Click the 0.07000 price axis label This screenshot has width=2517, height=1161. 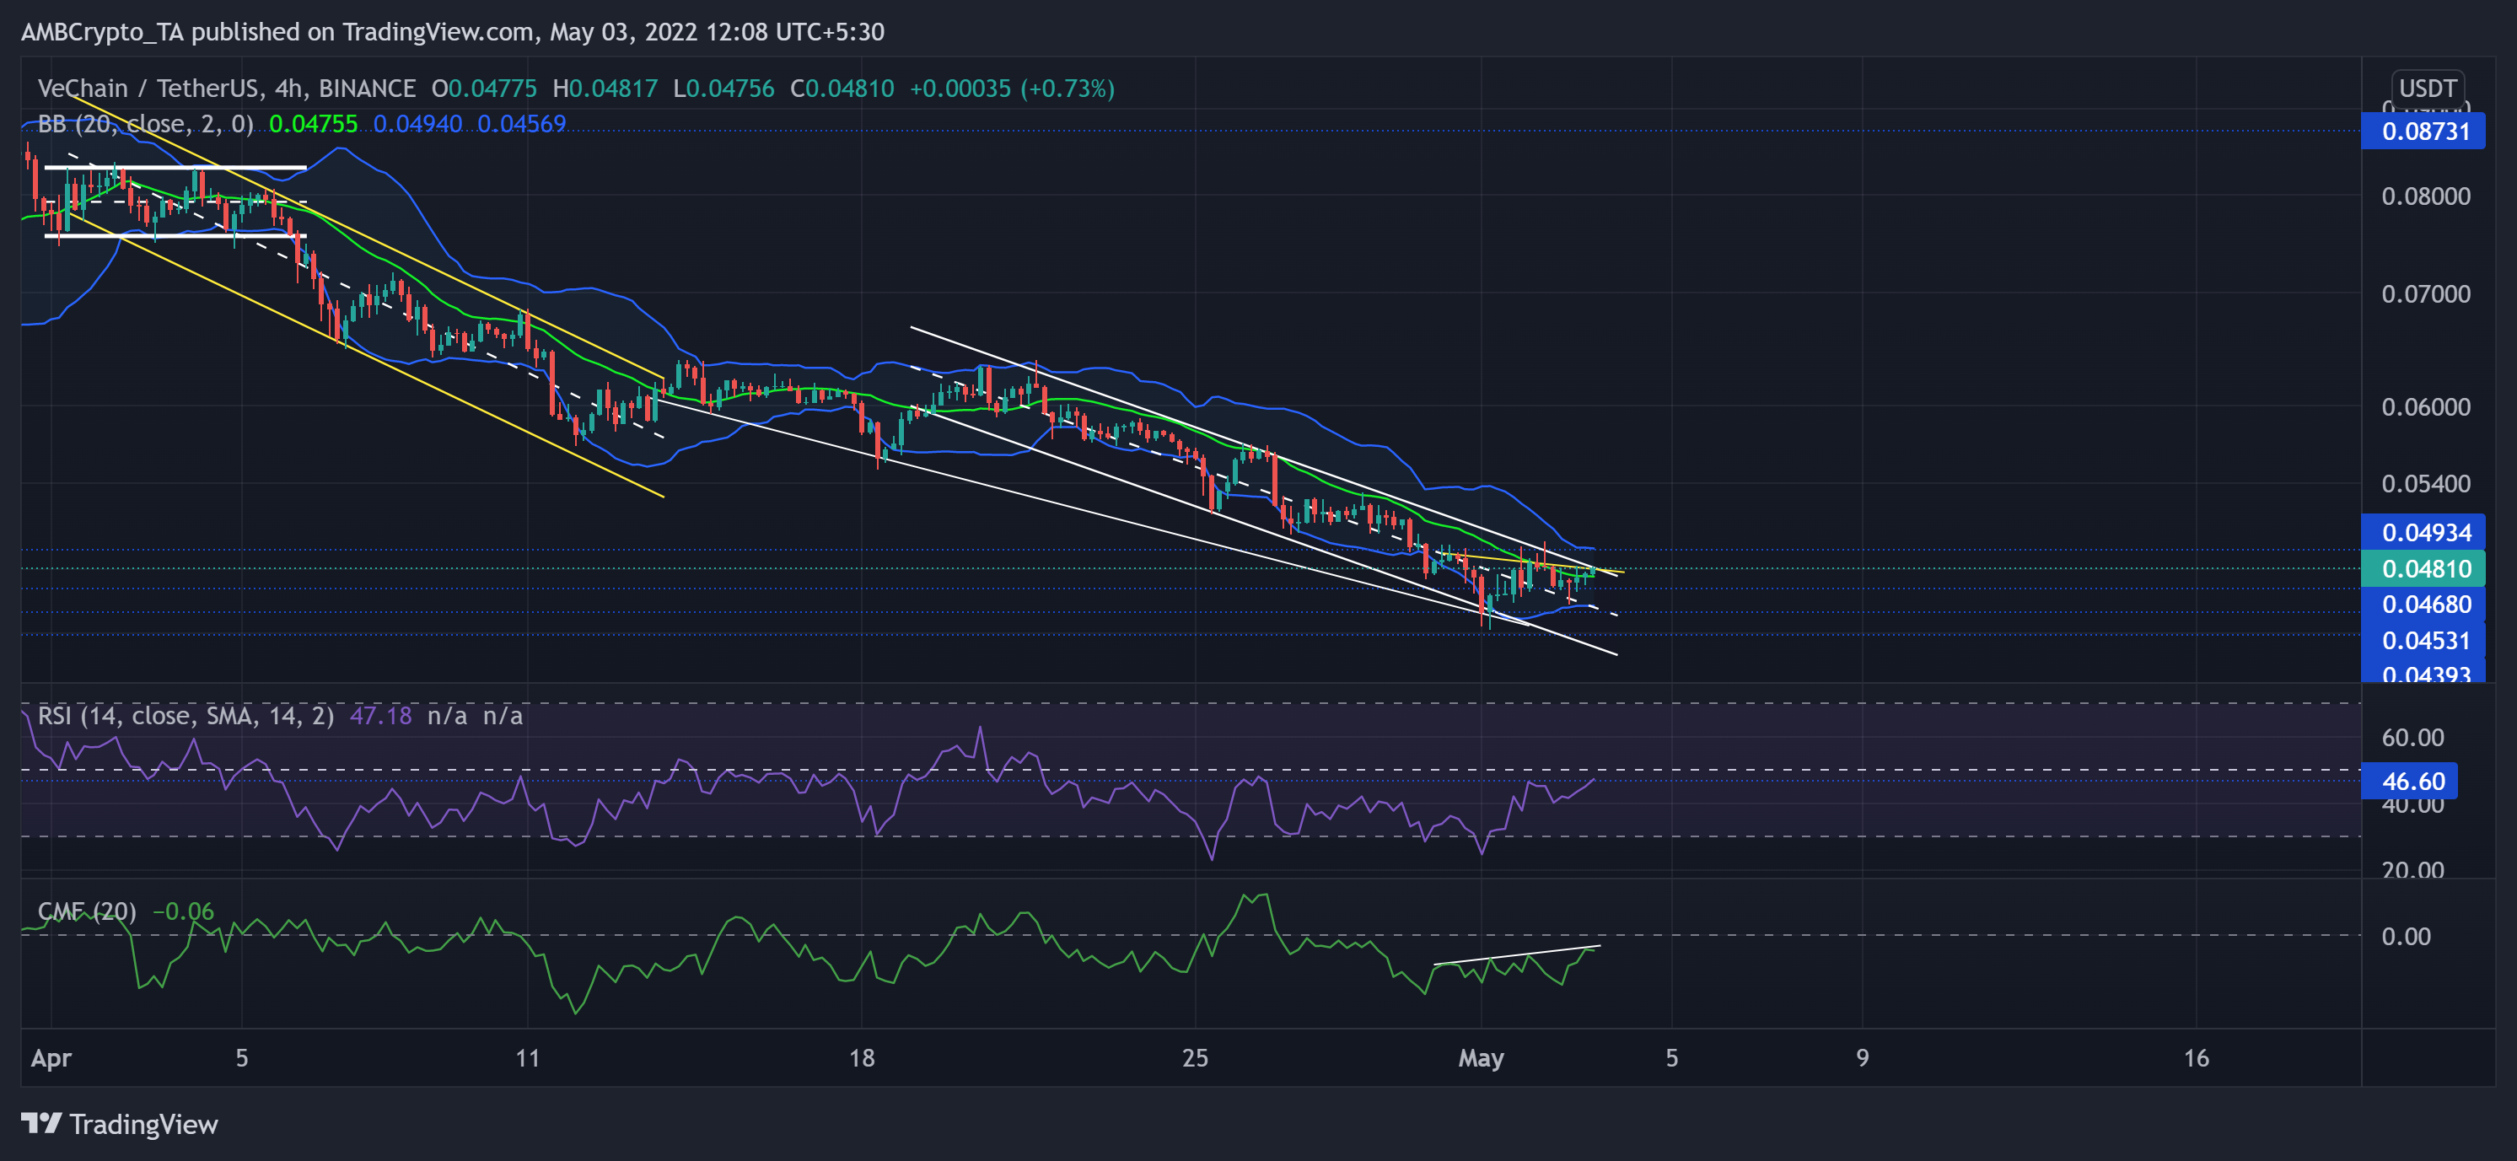(2425, 294)
